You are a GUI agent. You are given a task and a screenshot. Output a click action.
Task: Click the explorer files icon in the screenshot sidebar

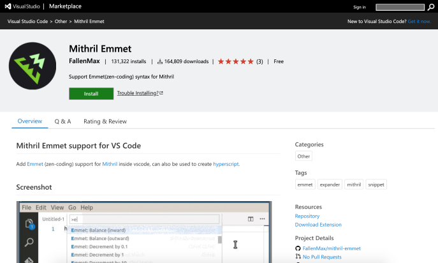tap(29, 224)
